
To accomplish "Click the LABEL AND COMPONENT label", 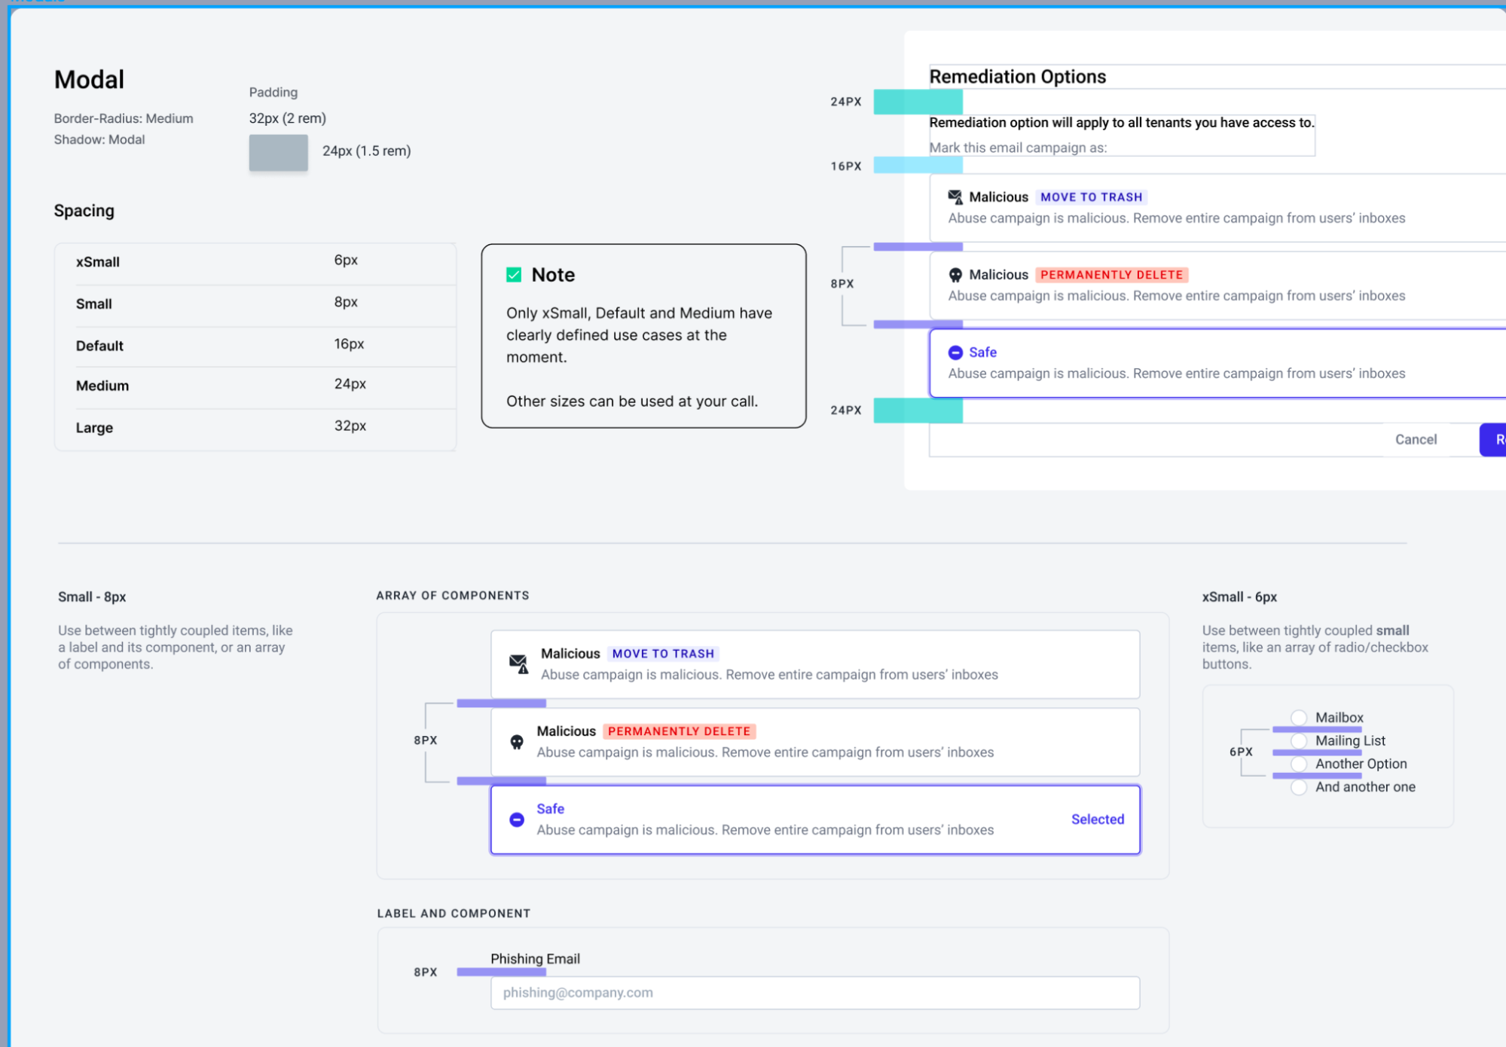I will click(x=454, y=914).
